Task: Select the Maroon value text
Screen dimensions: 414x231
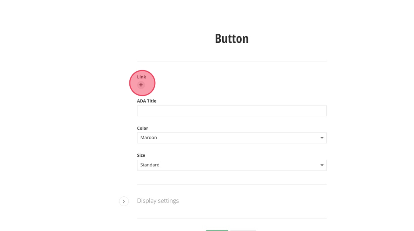Action: [149, 138]
